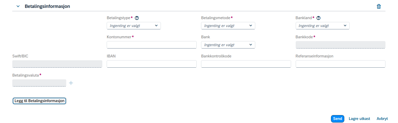The height and width of the screenshot is (123, 398).
Task: Focus the Bankkontrollkode text field
Action: coord(246,64)
